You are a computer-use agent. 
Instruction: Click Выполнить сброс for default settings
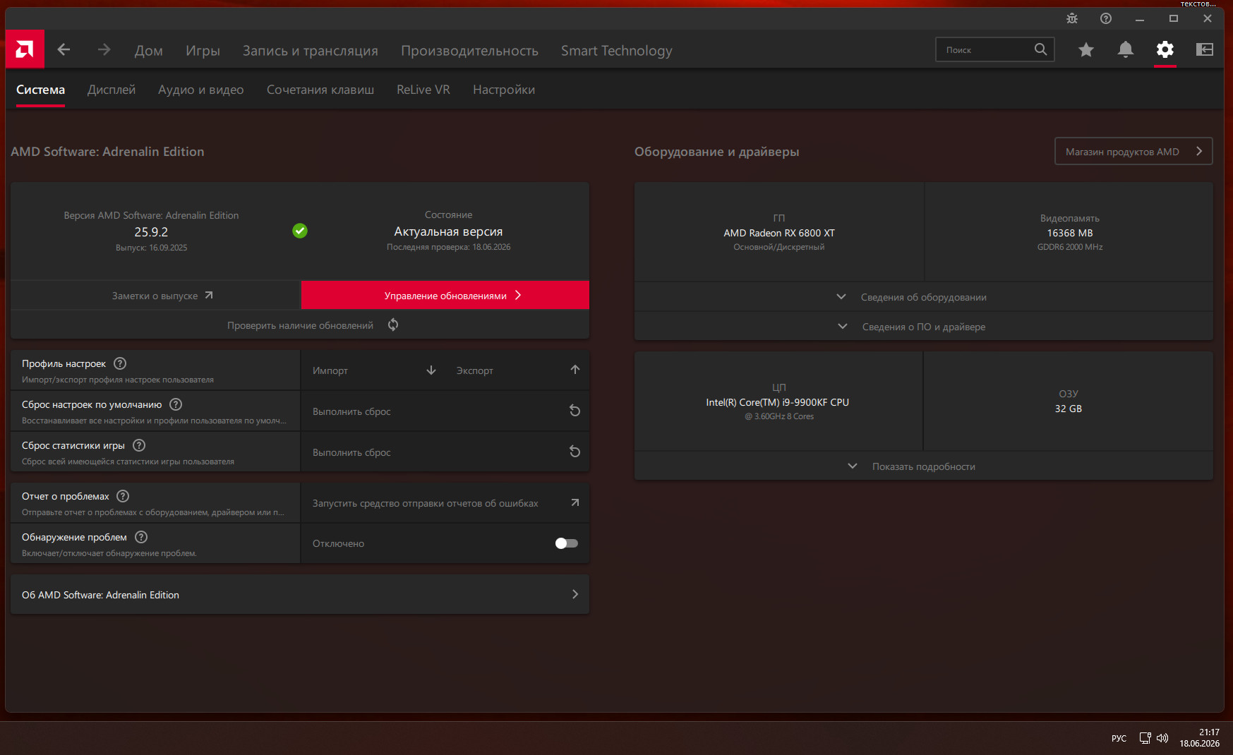pyautogui.click(x=445, y=411)
